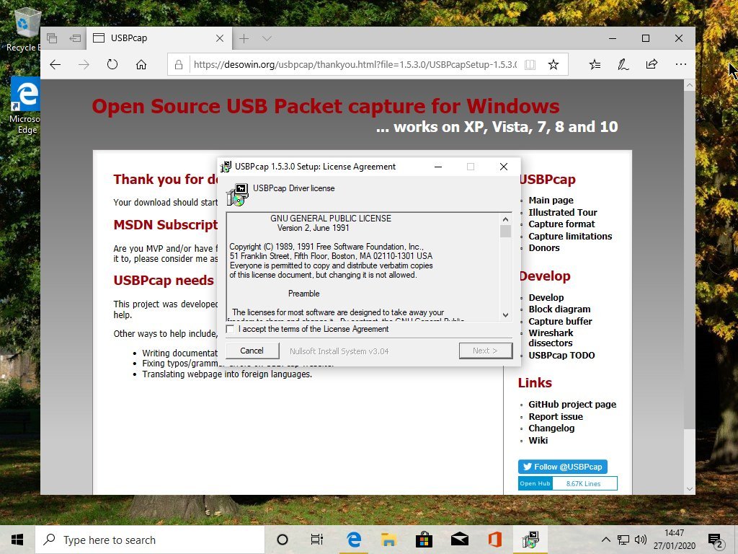Open Illustrated Tour link
This screenshot has height=554, width=738.
coord(562,212)
